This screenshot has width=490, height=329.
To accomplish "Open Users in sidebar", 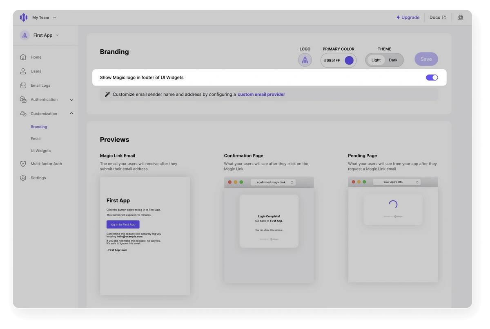I will tap(36, 71).
